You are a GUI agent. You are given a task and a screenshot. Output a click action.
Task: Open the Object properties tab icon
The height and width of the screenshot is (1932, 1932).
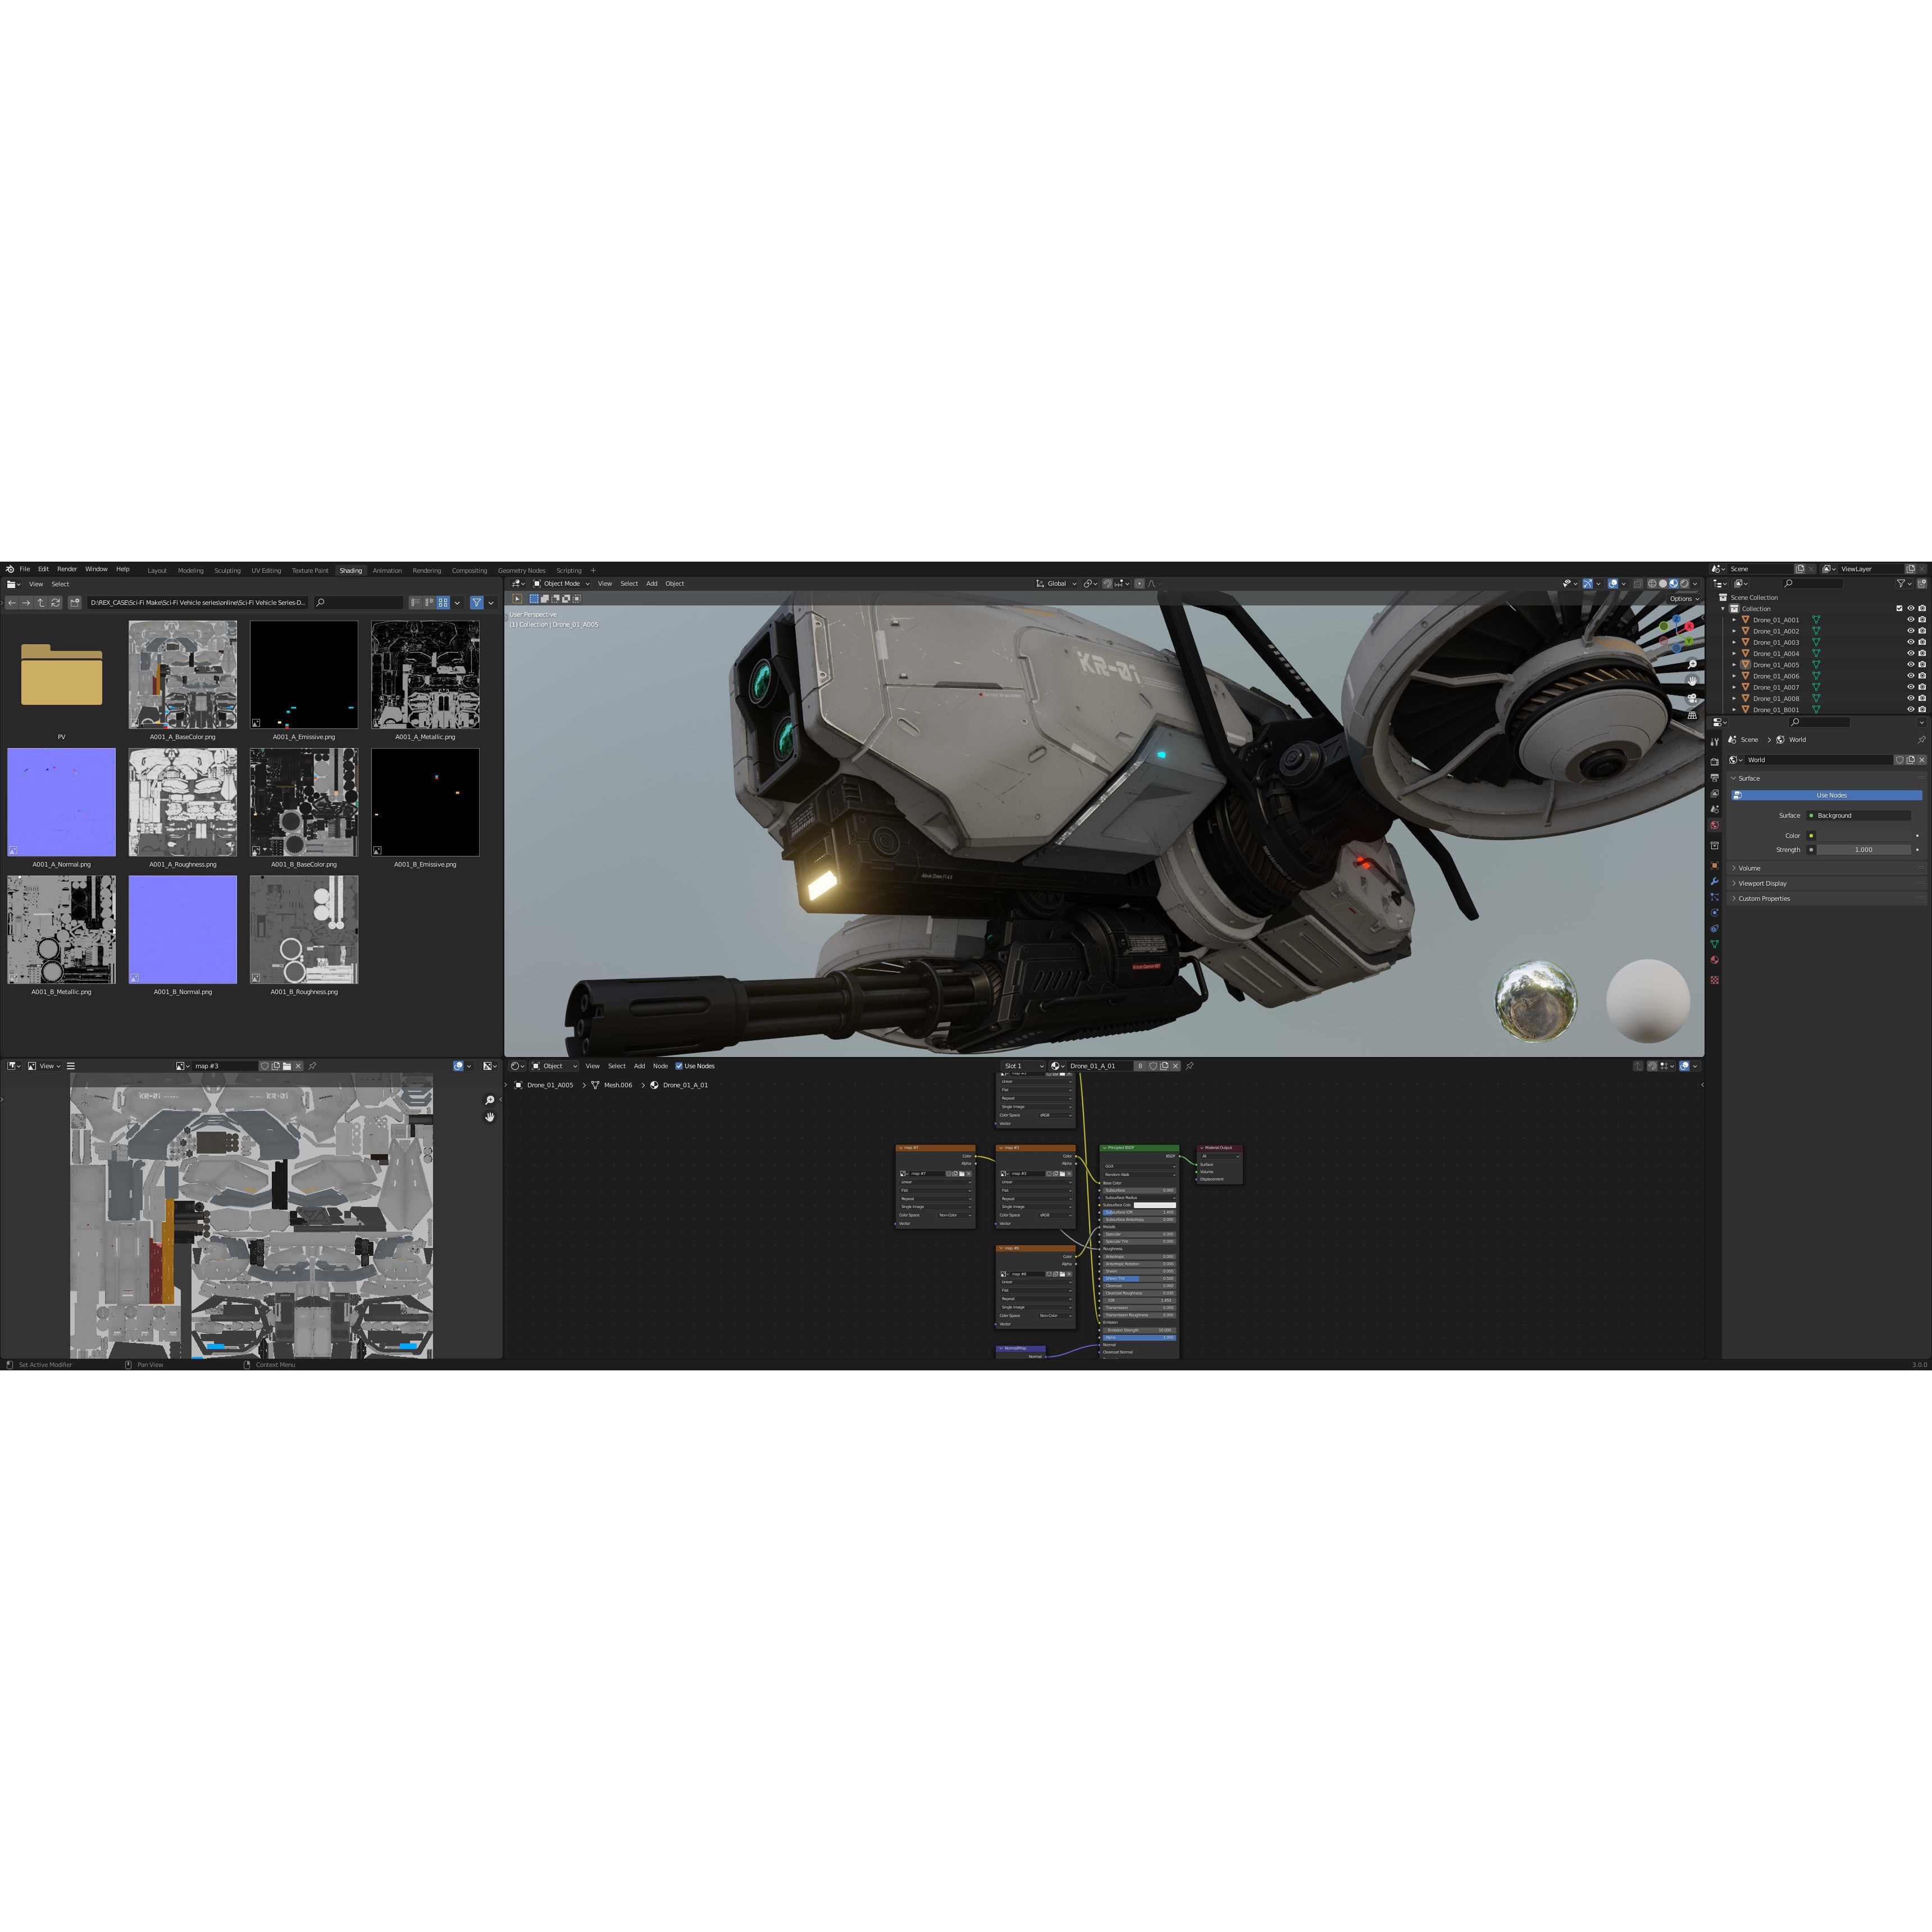[x=1715, y=866]
